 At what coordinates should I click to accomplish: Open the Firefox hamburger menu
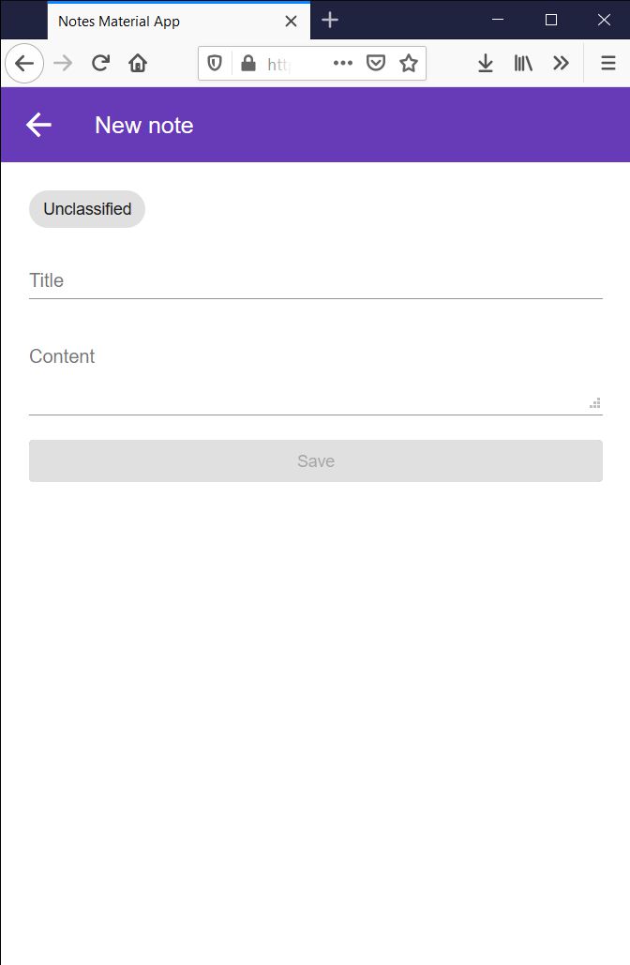tap(608, 64)
